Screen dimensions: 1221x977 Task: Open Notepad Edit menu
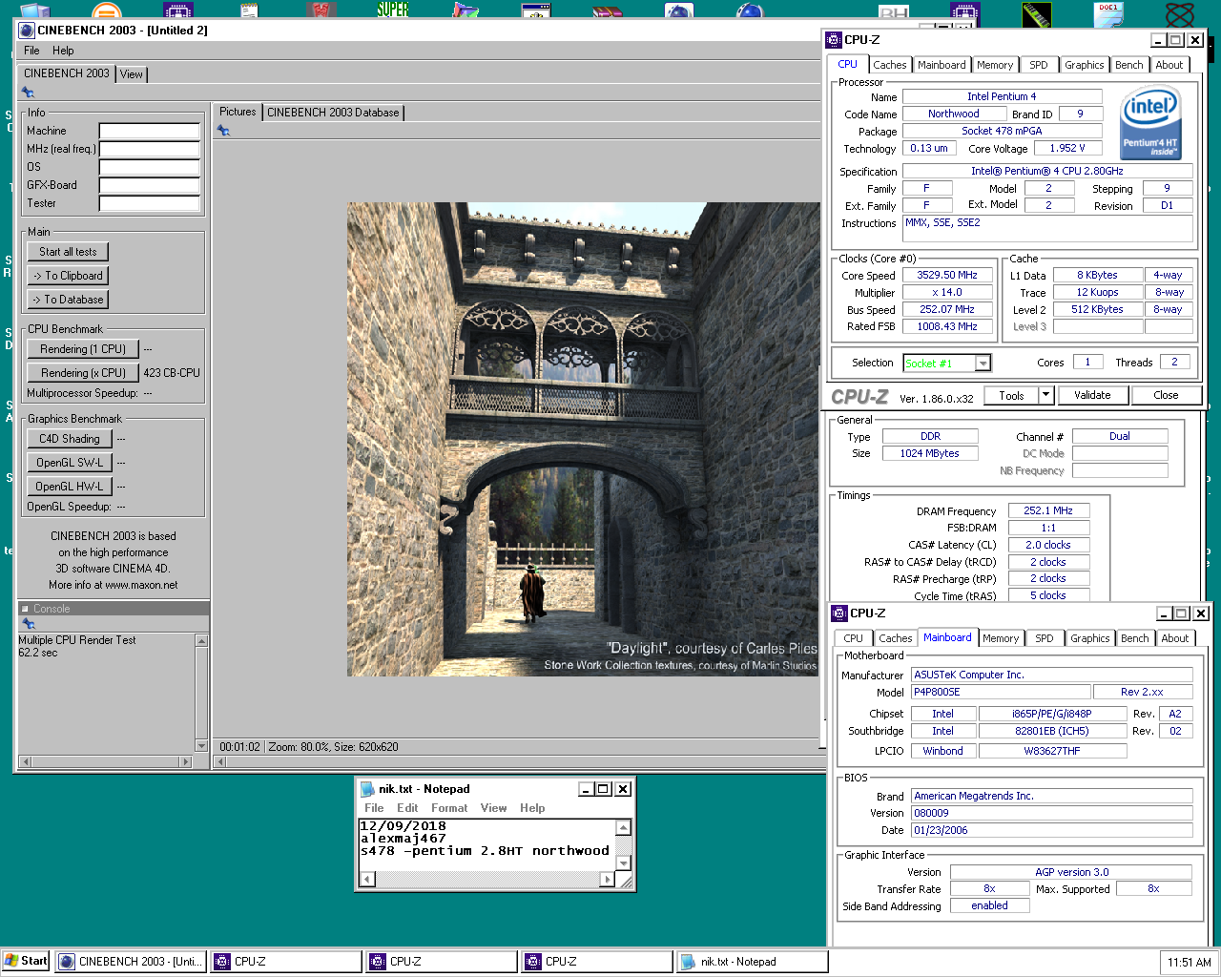[407, 808]
